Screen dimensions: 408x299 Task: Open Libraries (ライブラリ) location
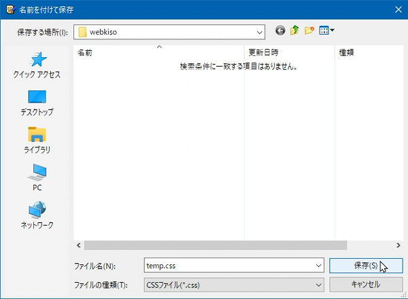37,140
